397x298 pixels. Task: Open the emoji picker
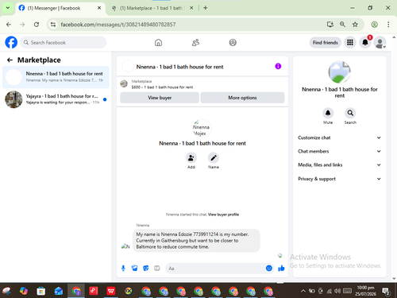tap(269, 269)
